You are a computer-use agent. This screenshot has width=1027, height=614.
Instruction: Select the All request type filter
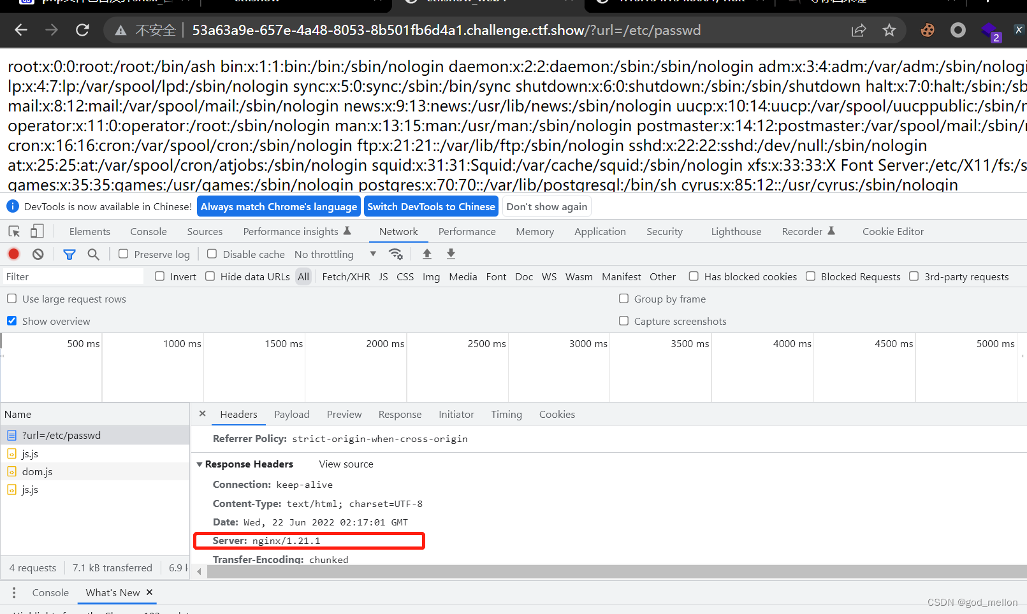coord(303,276)
